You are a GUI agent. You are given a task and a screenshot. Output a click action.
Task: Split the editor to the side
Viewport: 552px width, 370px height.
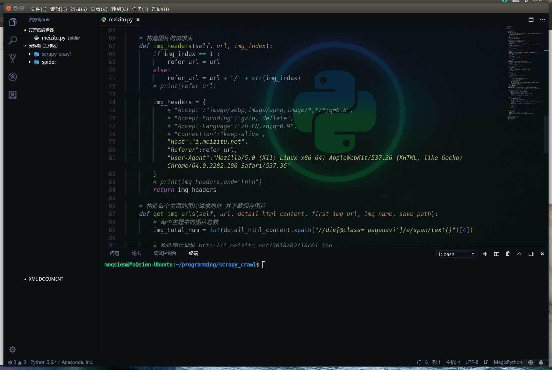531,20
